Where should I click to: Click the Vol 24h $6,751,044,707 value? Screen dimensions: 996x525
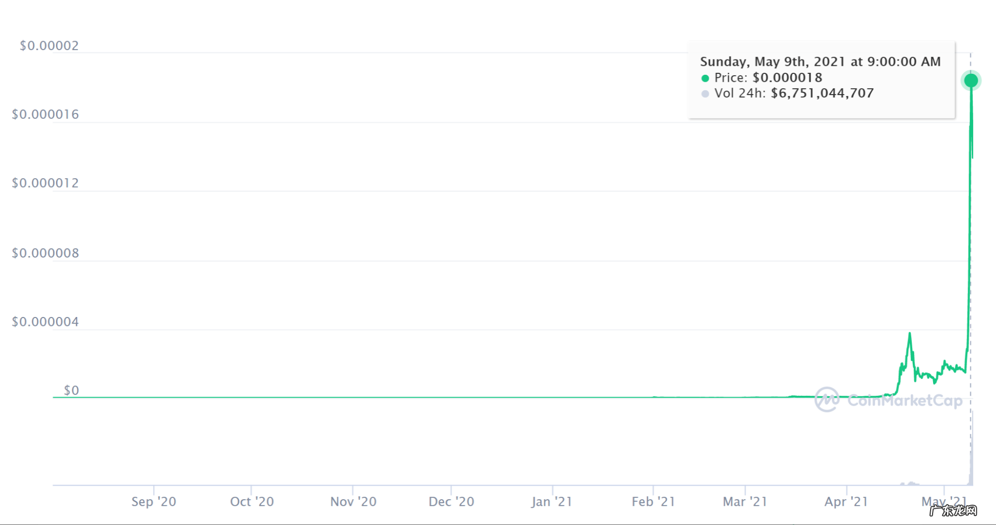[822, 93]
